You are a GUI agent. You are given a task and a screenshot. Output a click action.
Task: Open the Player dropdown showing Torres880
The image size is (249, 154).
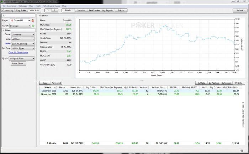[x=21, y=21]
